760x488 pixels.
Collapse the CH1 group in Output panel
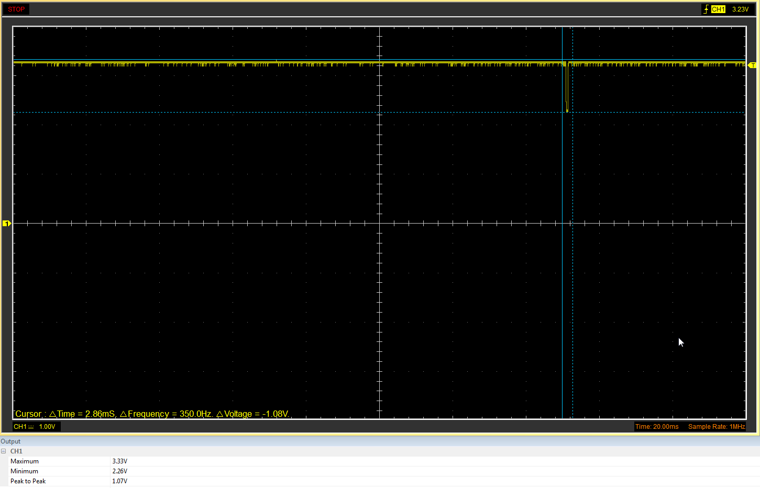[x=4, y=451]
